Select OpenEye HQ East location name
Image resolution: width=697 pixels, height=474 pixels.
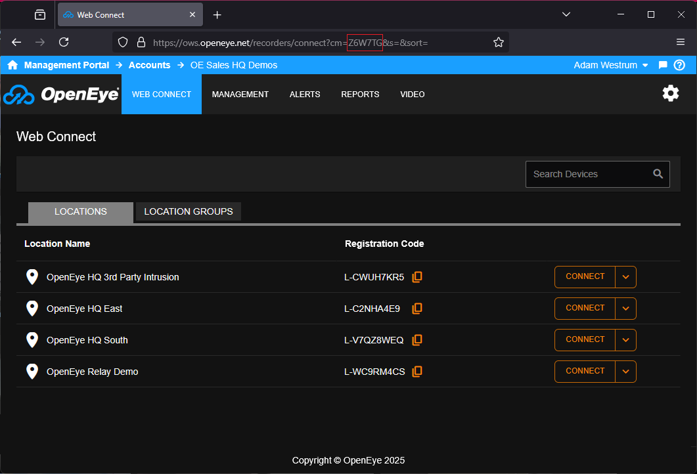pyautogui.click(x=85, y=309)
